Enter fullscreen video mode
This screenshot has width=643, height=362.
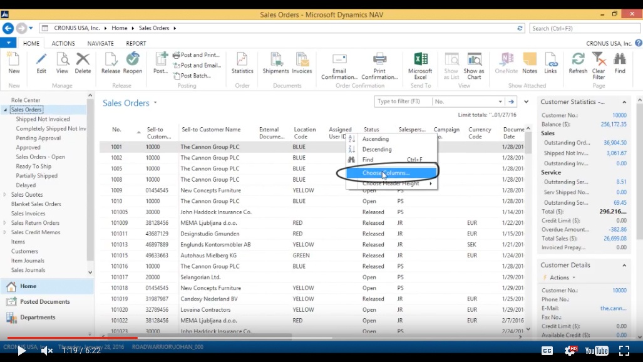click(624, 351)
